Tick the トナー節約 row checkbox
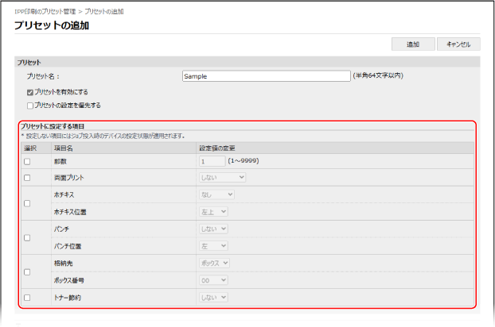Viewport: 495px width, 327px height. [27, 297]
